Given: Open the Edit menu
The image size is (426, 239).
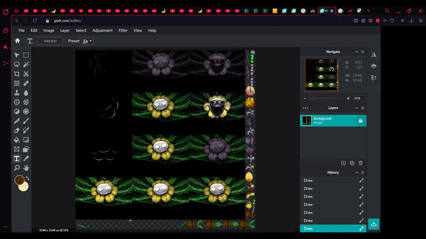Looking at the screenshot, I should click(x=34, y=30).
